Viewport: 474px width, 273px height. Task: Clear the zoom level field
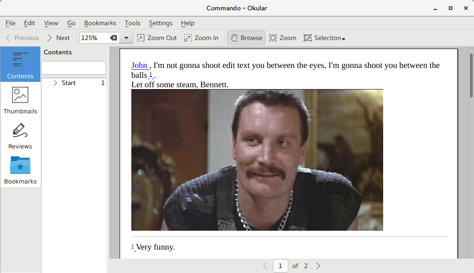(x=113, y=38)
